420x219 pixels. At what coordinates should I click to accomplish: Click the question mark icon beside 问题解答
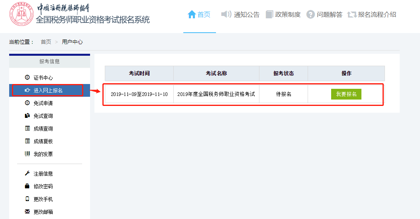click(311, 15)
